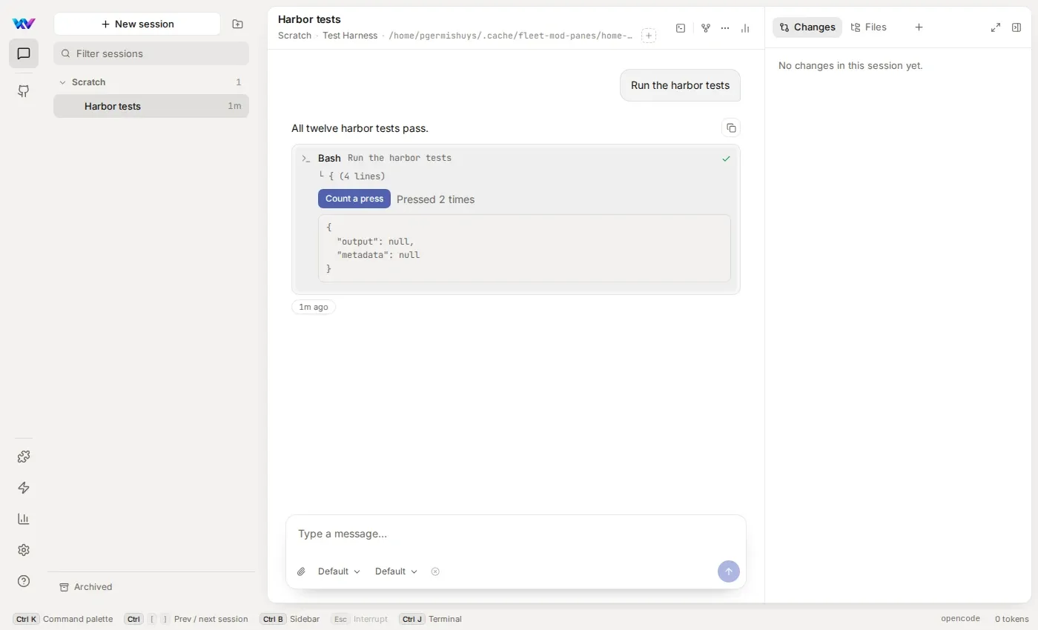
Task: Open the settings gear icon
Action: (x=24, y=550)
